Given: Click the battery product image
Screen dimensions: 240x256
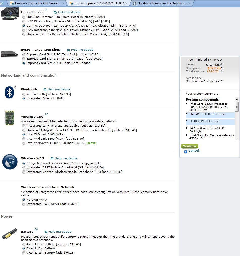Looking at the screenshot, I should click(10, 234).
